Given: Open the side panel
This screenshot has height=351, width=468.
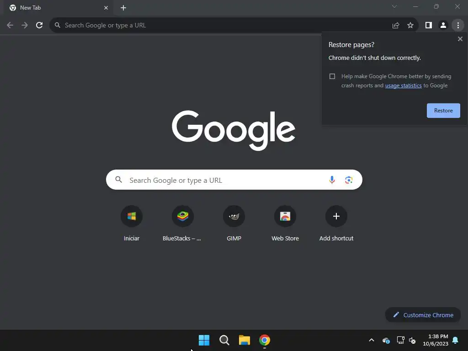Looking at the screenshot, I should [429, 26].
